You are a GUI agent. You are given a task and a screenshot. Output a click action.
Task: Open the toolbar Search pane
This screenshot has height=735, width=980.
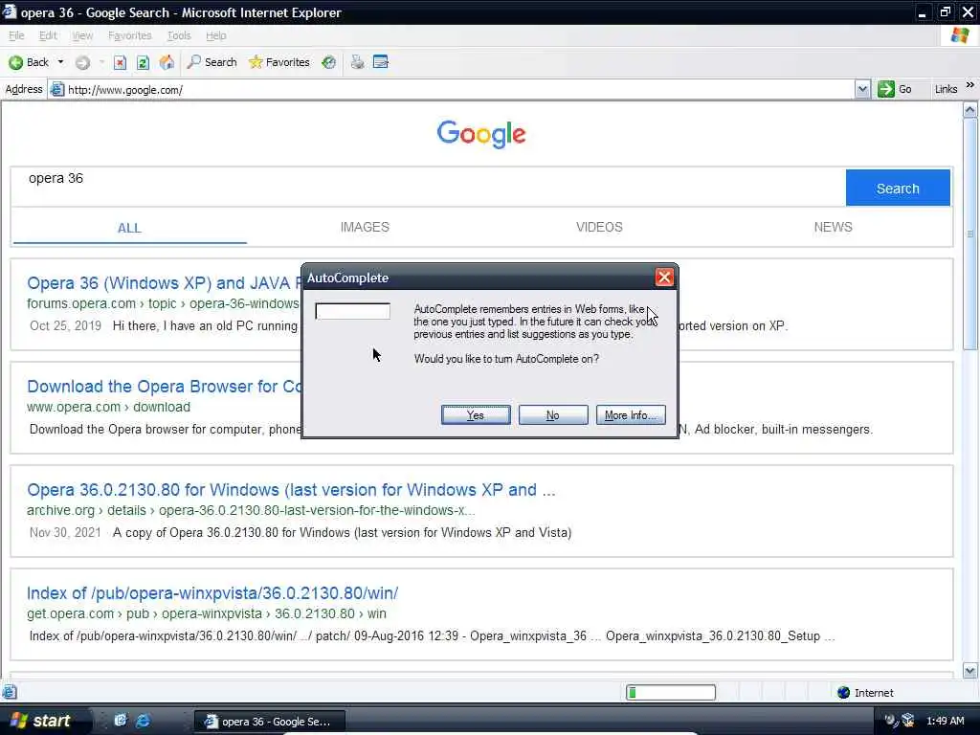tap(212, 62)
